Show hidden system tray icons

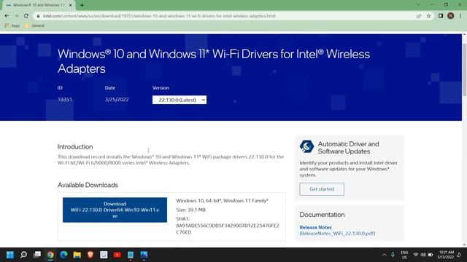[385, 255]
